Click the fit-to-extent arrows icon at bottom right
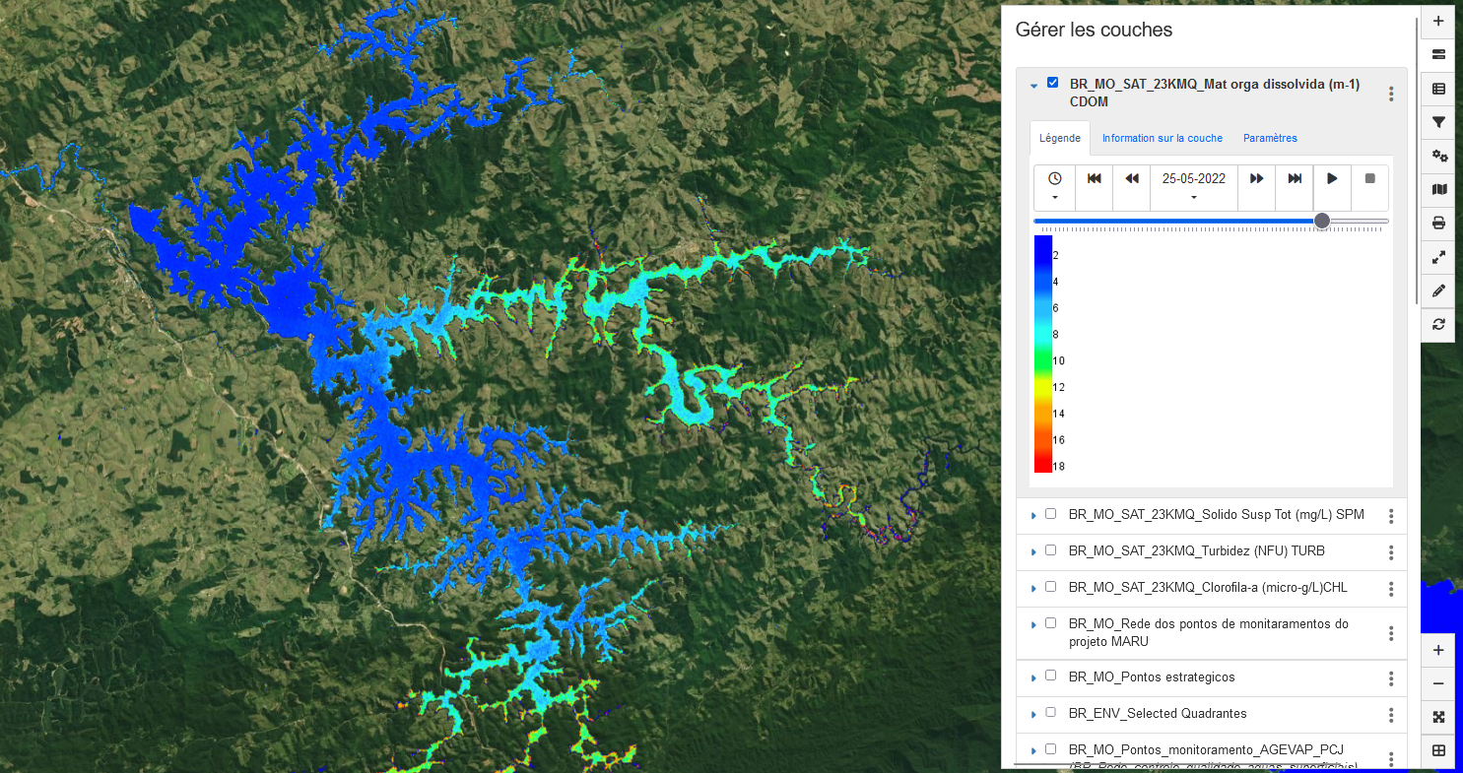Screen dimensions: 1463x773 pos(1438,717)
